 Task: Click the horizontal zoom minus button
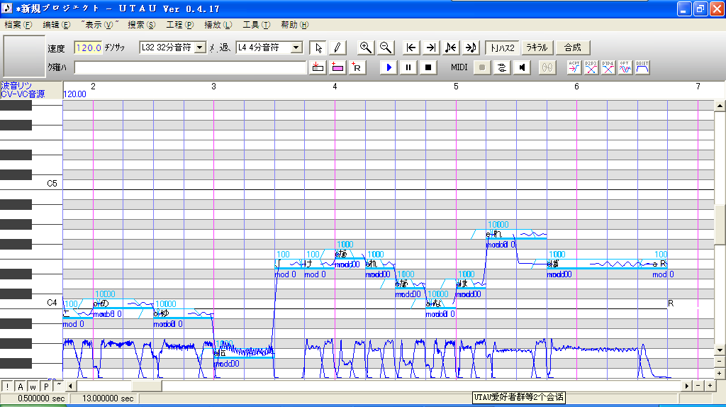coord(698,386)
